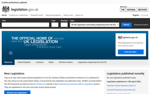The image size is (150, 94).
Task: Click the Find out more button
Action: coord(131,52)
